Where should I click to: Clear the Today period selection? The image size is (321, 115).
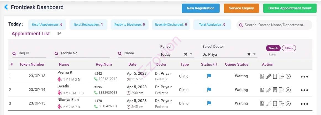pos(186,54)
